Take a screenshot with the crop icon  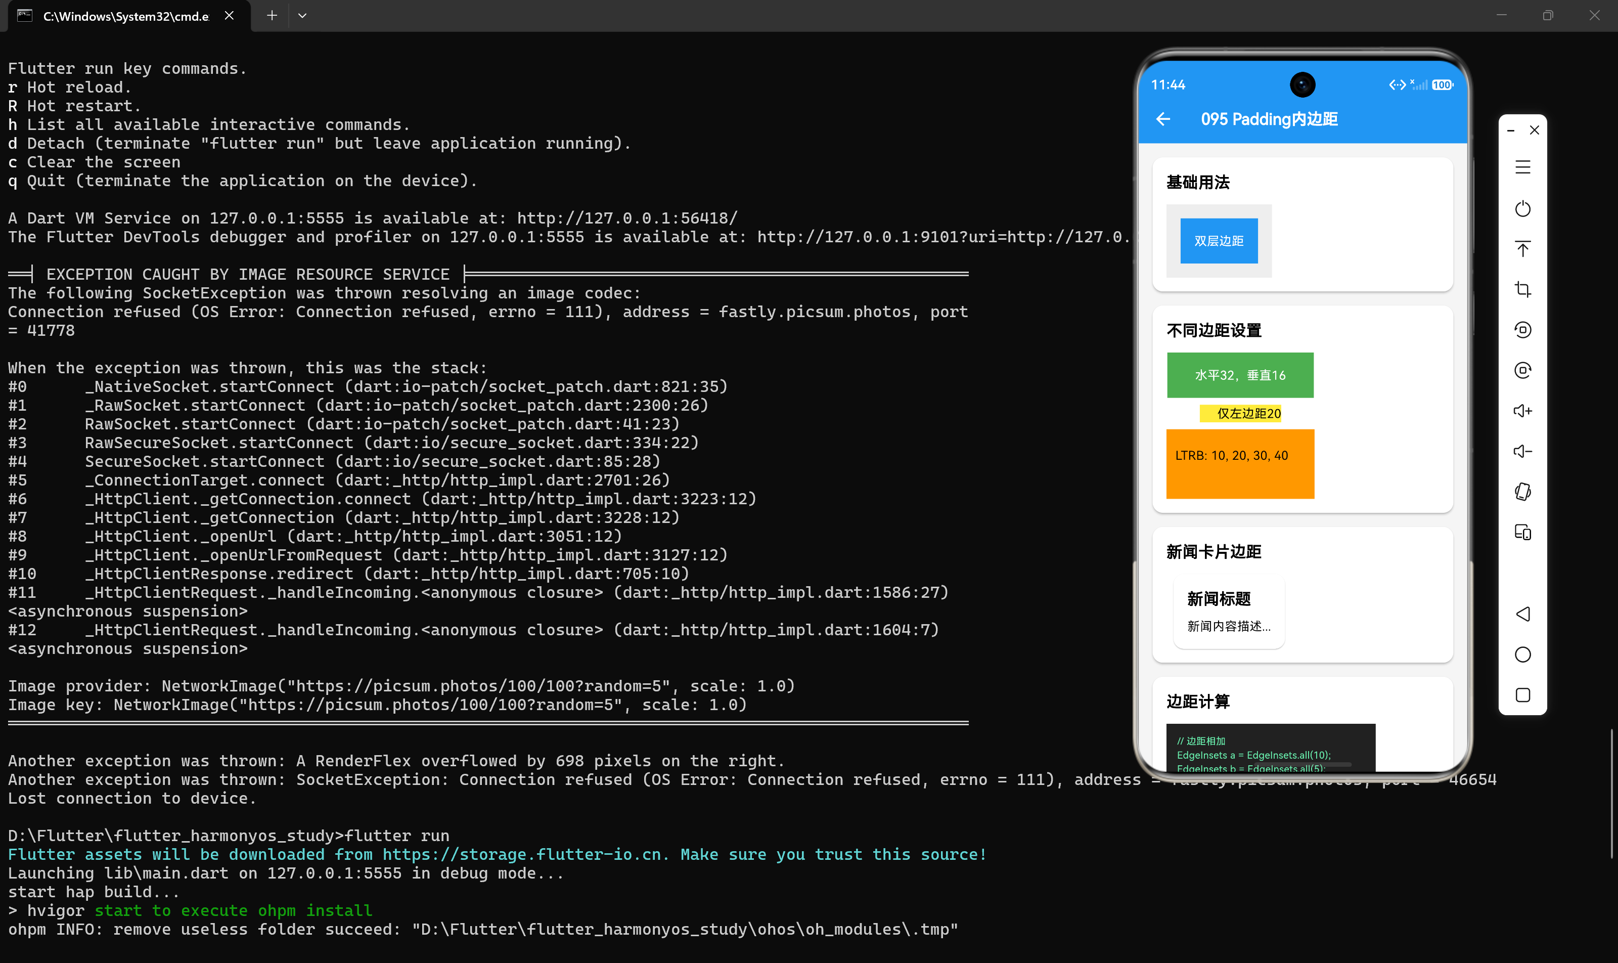1522,289
